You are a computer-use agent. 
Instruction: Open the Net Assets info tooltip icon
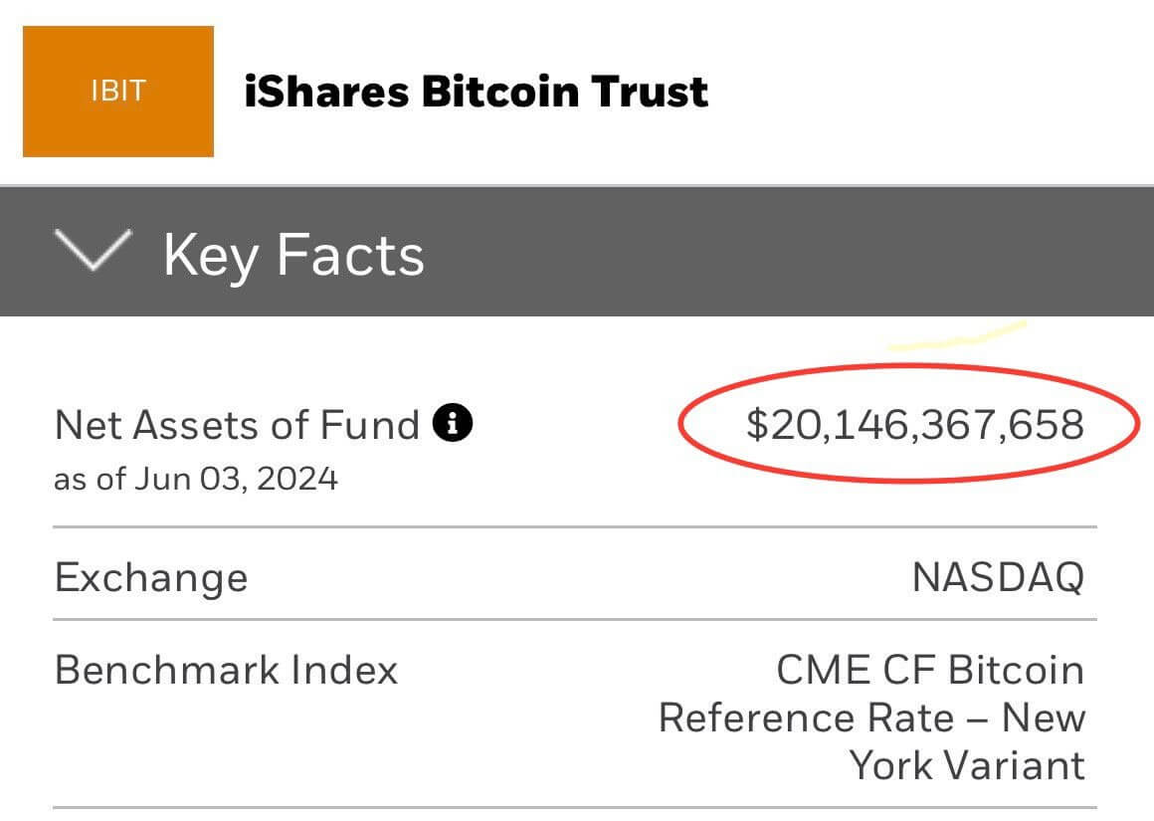(453, 425)
